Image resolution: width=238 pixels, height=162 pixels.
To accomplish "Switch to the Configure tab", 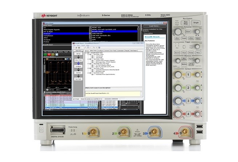I will click(x=101, y=51).
